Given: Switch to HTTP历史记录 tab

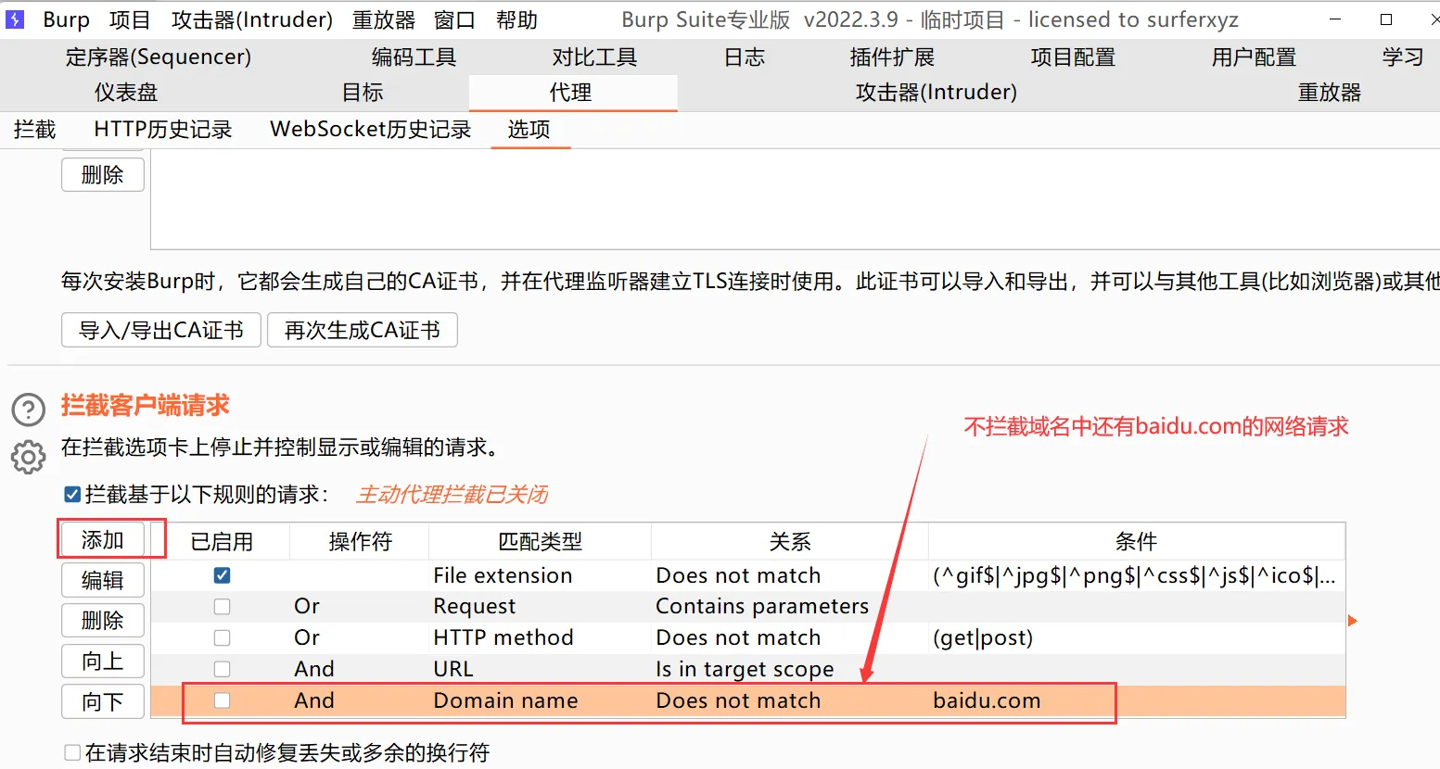Looking at the screenshot, I should 163,130.
